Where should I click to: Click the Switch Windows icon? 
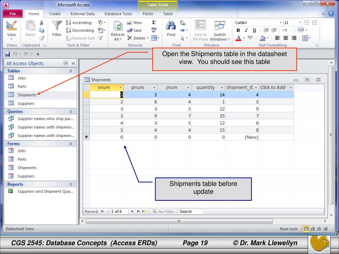(220, 26)
